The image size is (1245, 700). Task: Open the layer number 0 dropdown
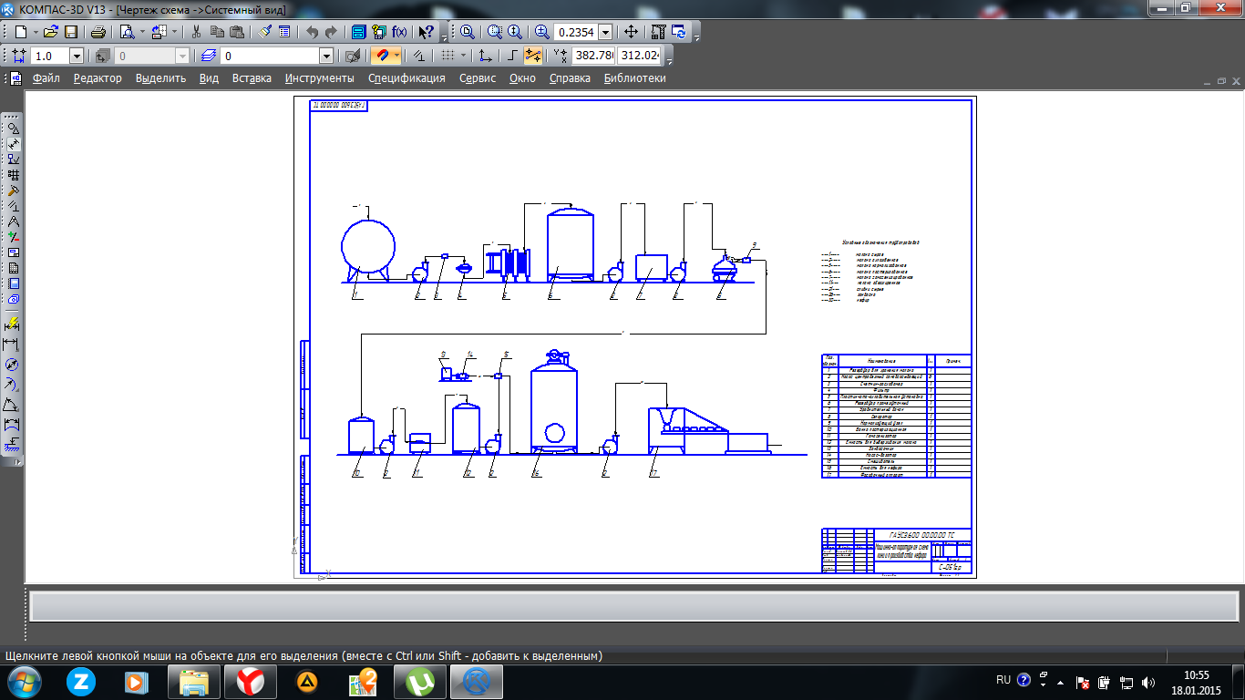326,56
